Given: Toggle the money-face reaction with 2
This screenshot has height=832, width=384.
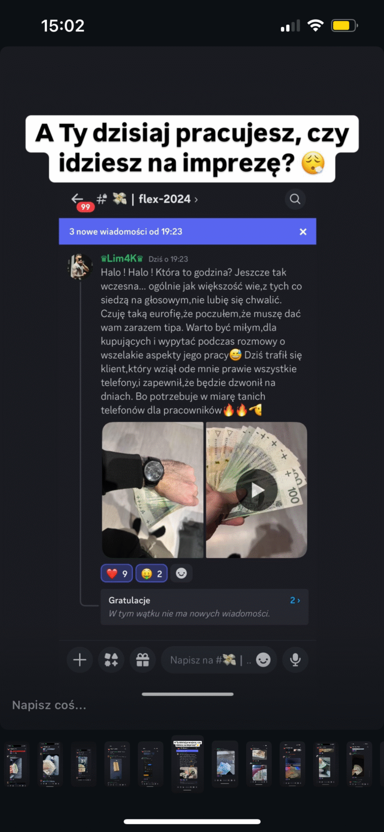Looking at the screenshot, I should tap(151, 573).
